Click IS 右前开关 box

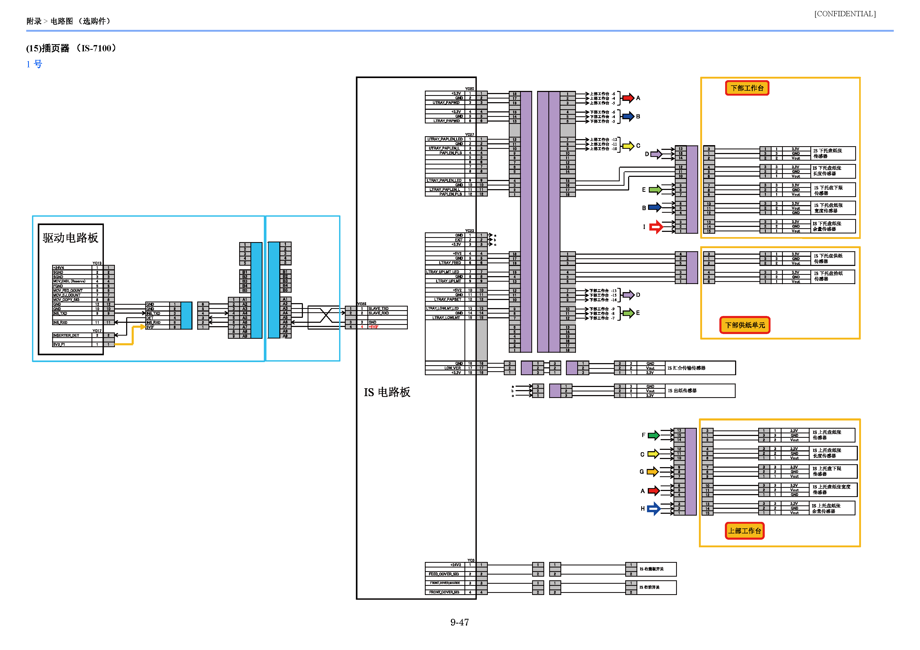(656, 588)
